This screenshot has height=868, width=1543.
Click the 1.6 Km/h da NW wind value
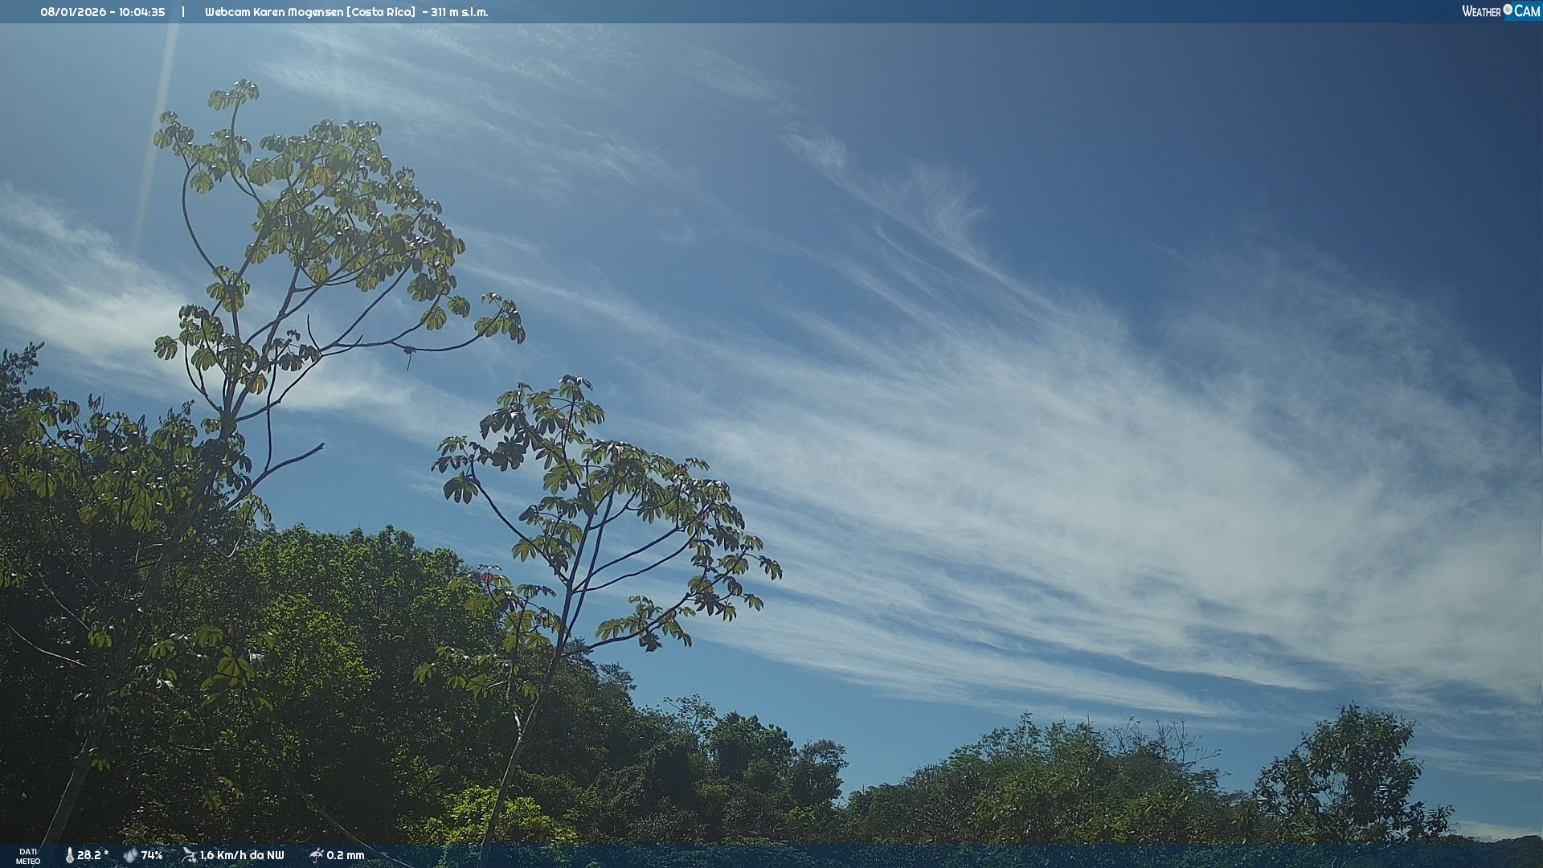coord(242,855)
